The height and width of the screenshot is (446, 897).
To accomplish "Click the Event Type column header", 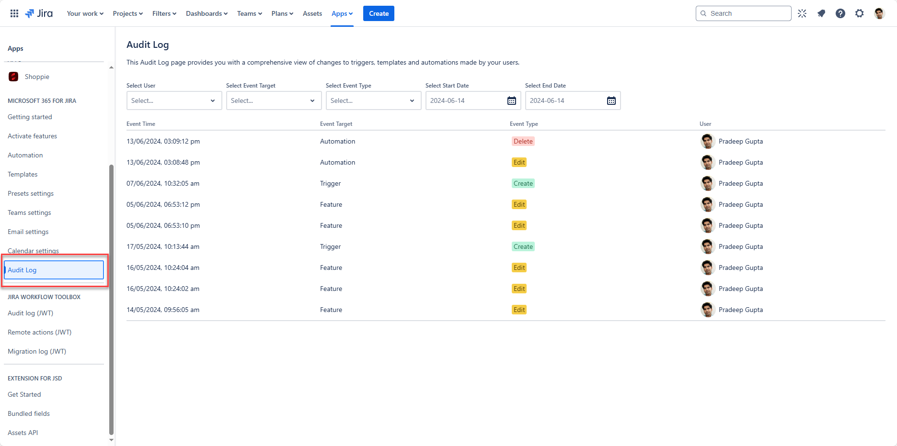I will (x=524, y=124).
